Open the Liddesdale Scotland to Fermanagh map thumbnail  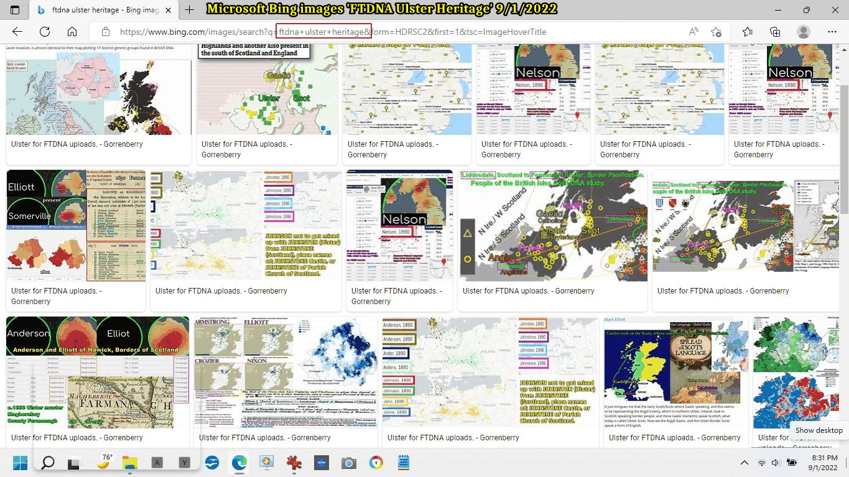[x=552, y=226]
